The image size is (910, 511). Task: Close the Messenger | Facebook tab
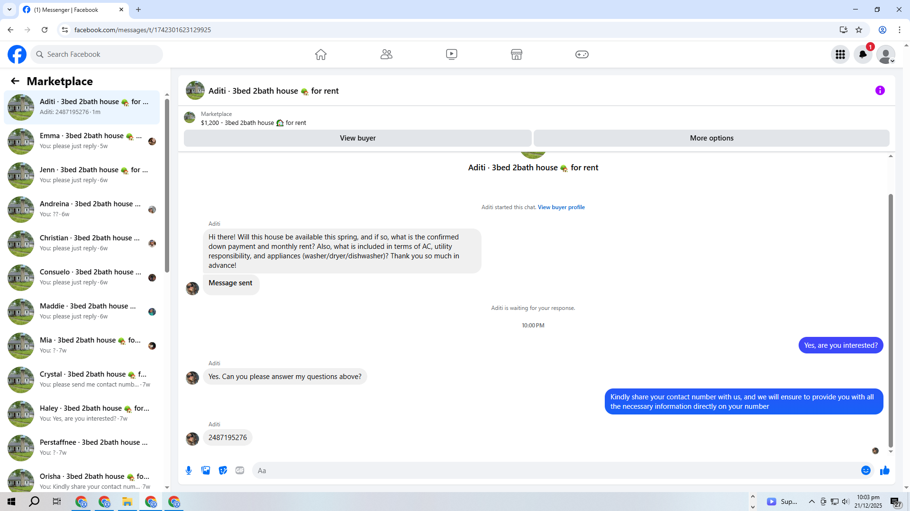click(121, 9)
